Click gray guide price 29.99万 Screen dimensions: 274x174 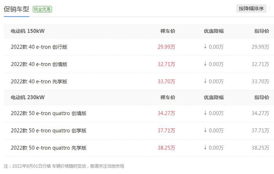point(260,47)
